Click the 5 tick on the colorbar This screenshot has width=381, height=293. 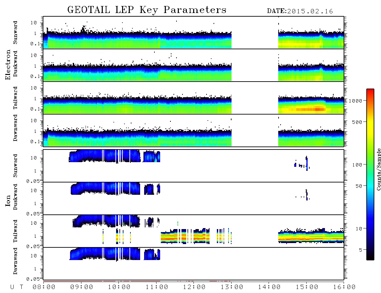point(361,250)
